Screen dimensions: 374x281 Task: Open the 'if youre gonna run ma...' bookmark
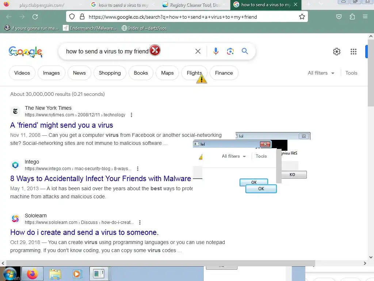pyautogui.click(x=31, y=28)
